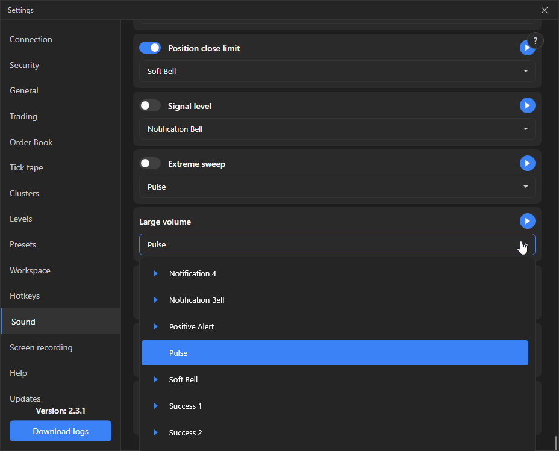Enable the Signal level toggle
The width and height of the screenshot is (559, 451).
point(150,105)
